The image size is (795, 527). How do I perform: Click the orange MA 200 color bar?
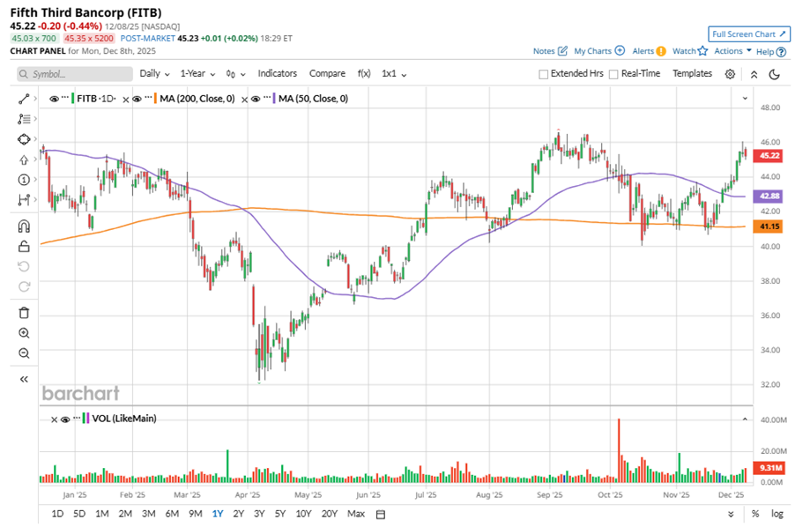pos(155,99)
